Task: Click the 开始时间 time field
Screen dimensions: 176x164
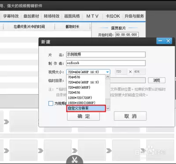Action: pyautogui.click(x=127, y=35)
